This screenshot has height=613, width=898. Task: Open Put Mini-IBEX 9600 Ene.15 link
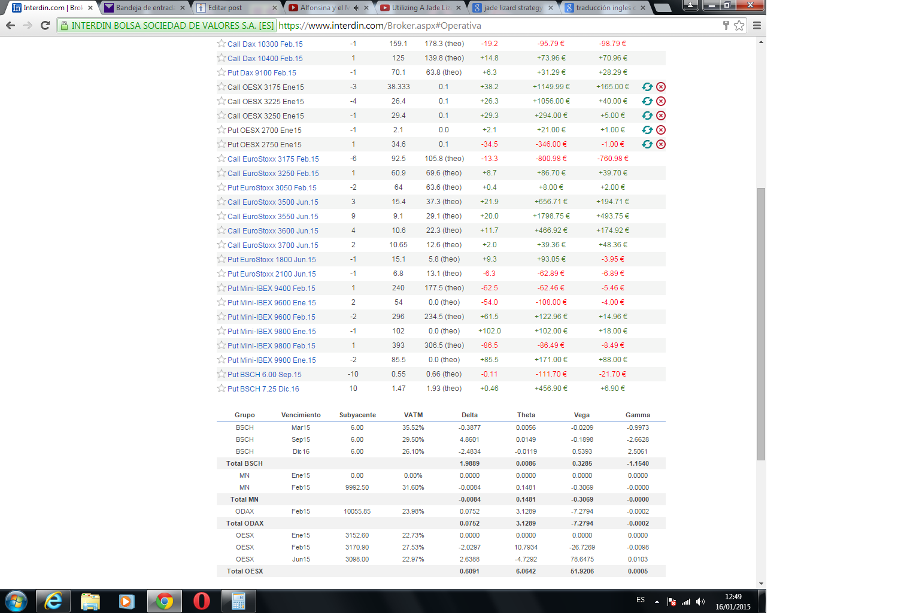coord(272,302)
